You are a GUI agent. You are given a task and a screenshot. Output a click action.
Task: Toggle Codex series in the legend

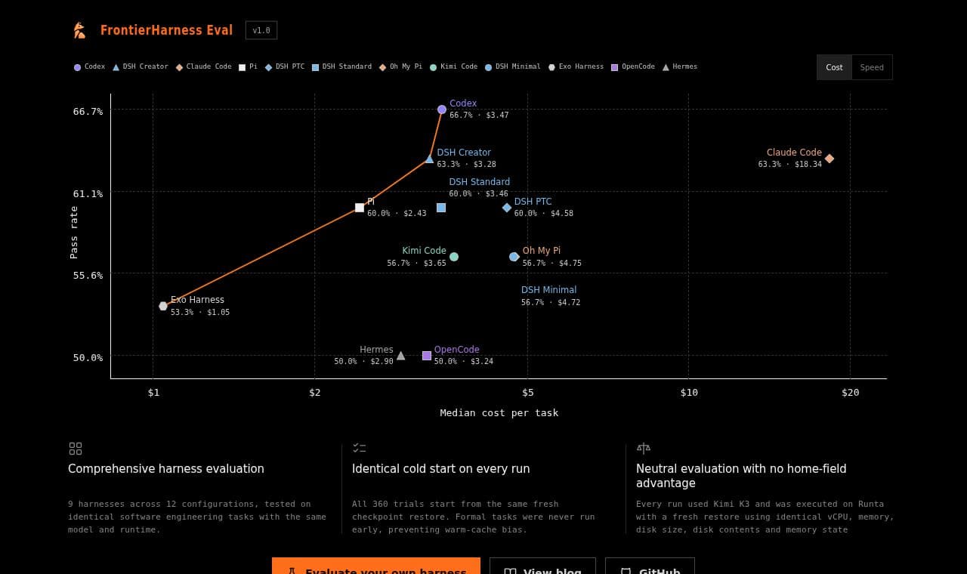(x=89, y=66)
